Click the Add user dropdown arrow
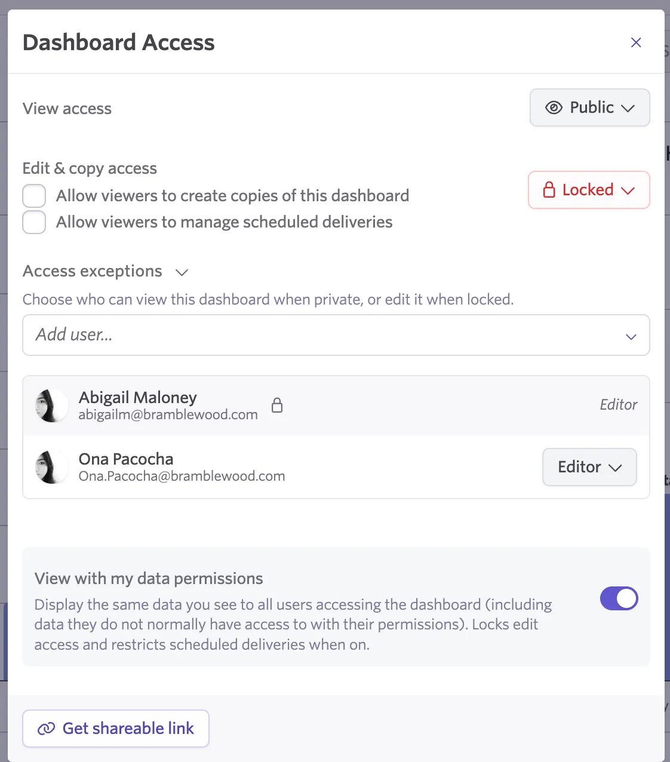The image size is (670, 762). tap(631, 337)
